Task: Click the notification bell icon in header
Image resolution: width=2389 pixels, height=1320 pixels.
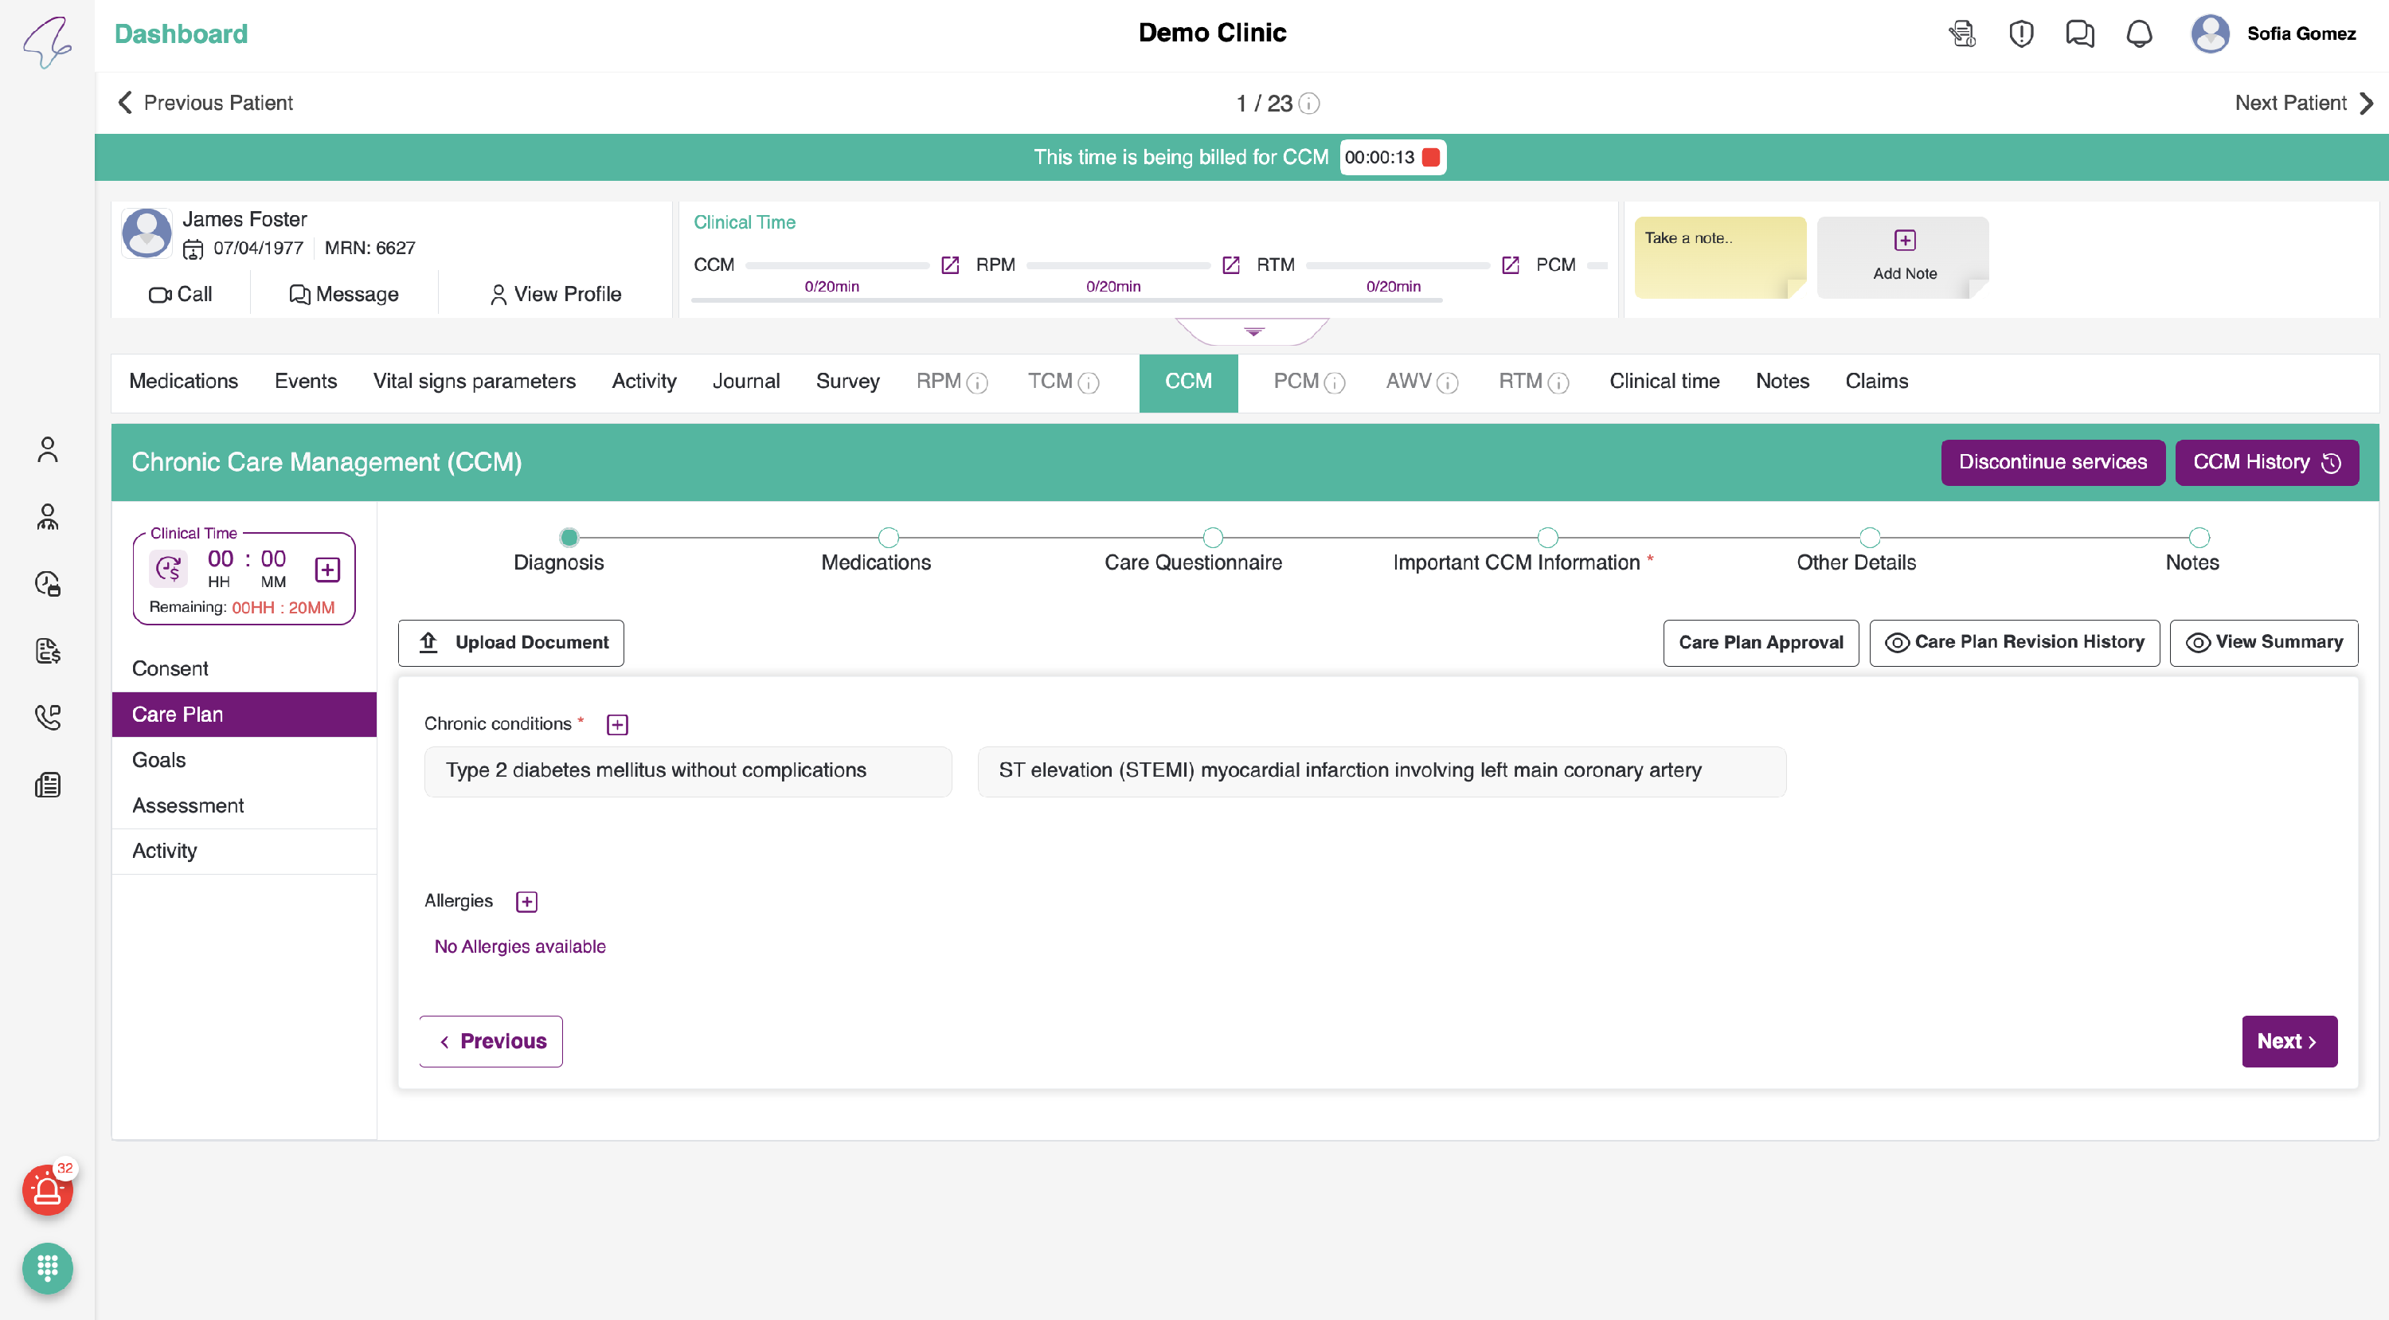Action: 2139,34
